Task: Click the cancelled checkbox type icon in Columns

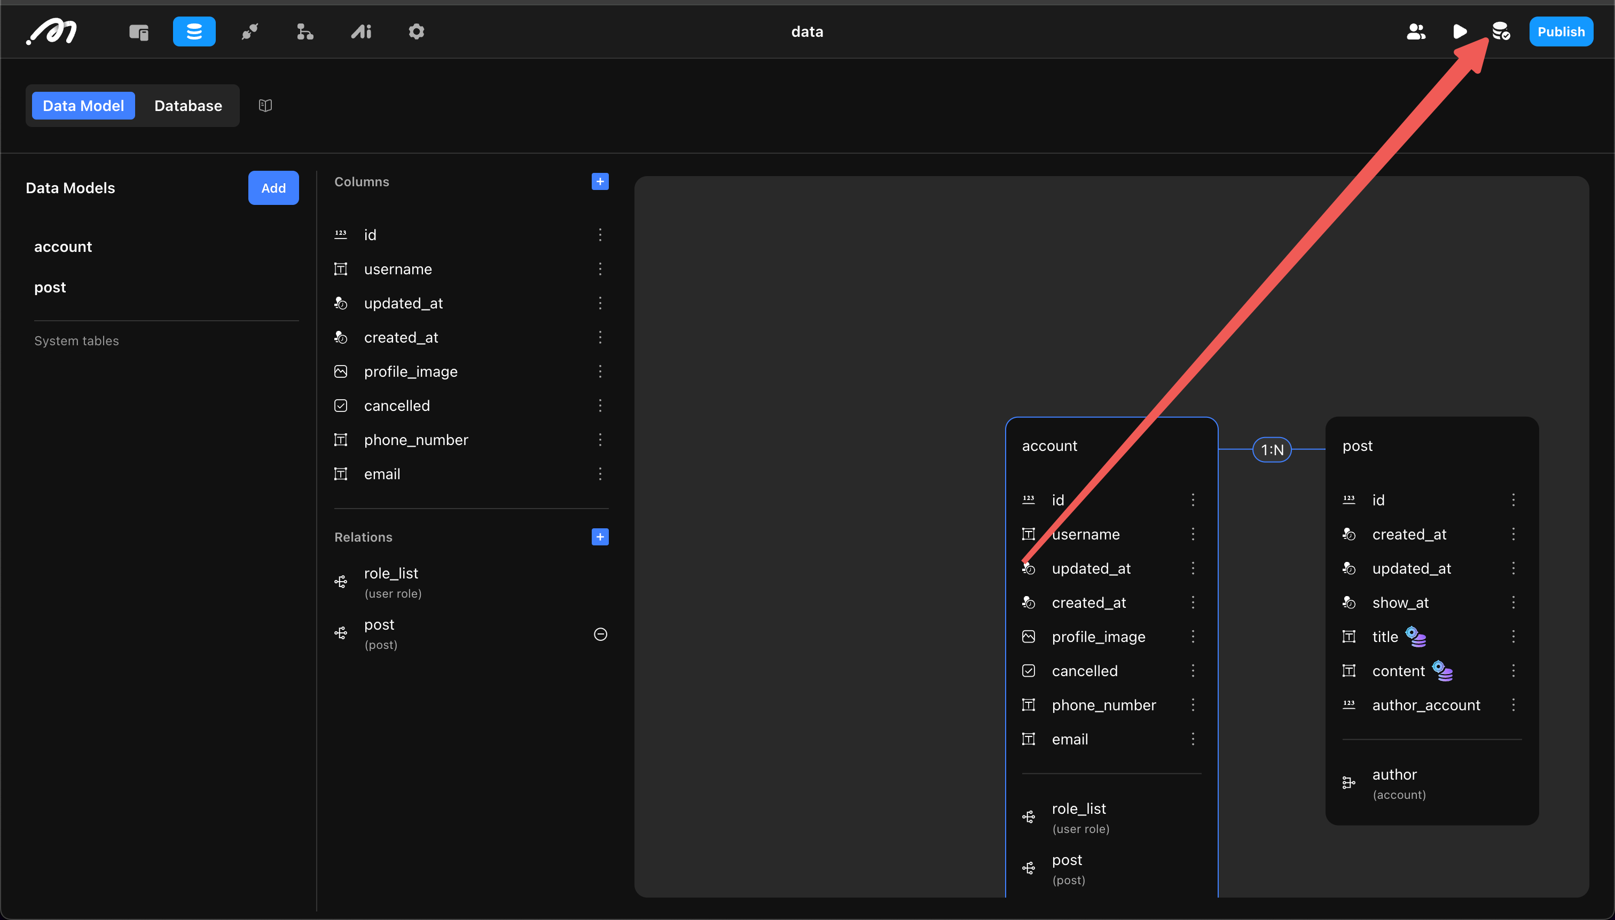Action: click(x=341, y=406)
